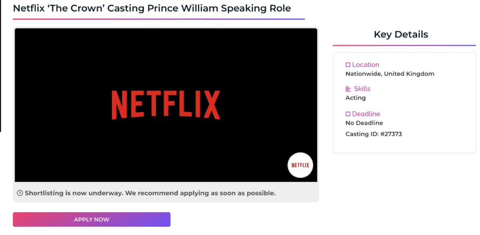Viewport: 480px width, 235px height.
Task: Click the clock icon beside the shortlisting notice
Action: coord(20,193)
